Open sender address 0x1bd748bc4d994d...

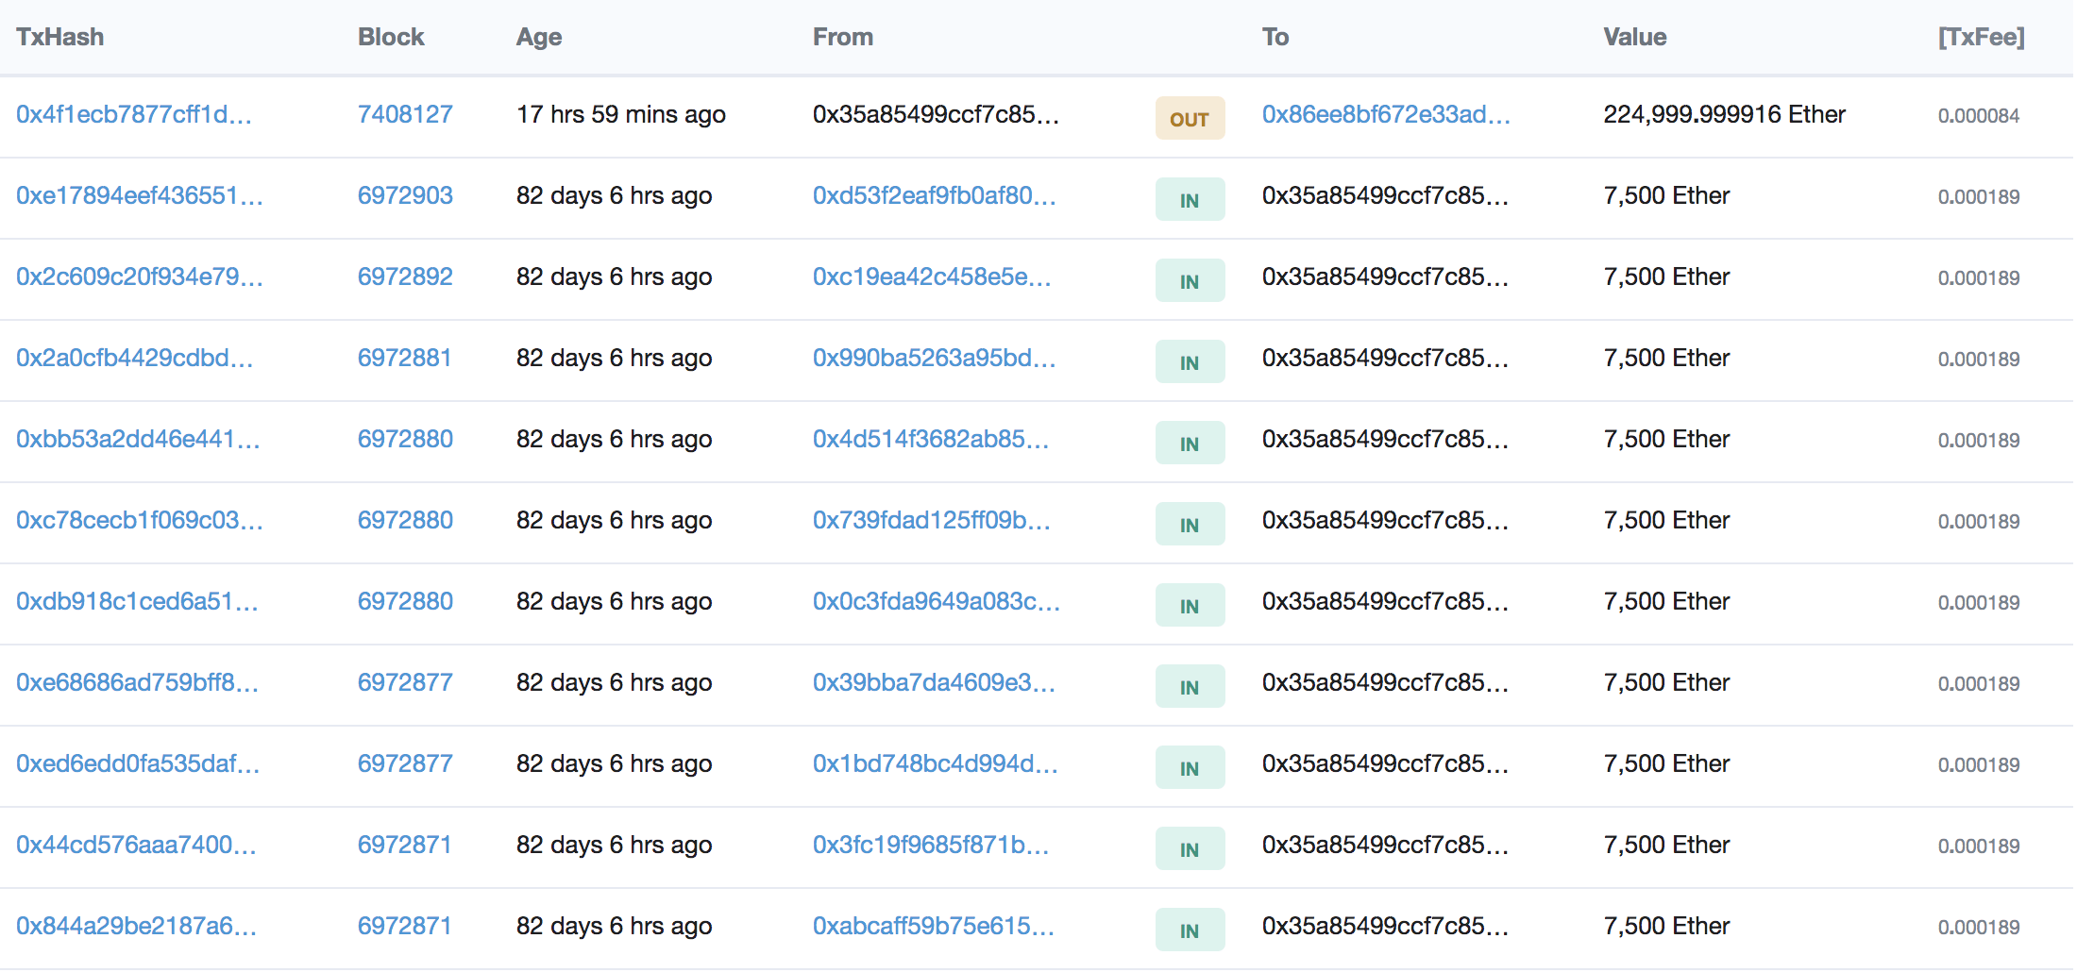936,763
